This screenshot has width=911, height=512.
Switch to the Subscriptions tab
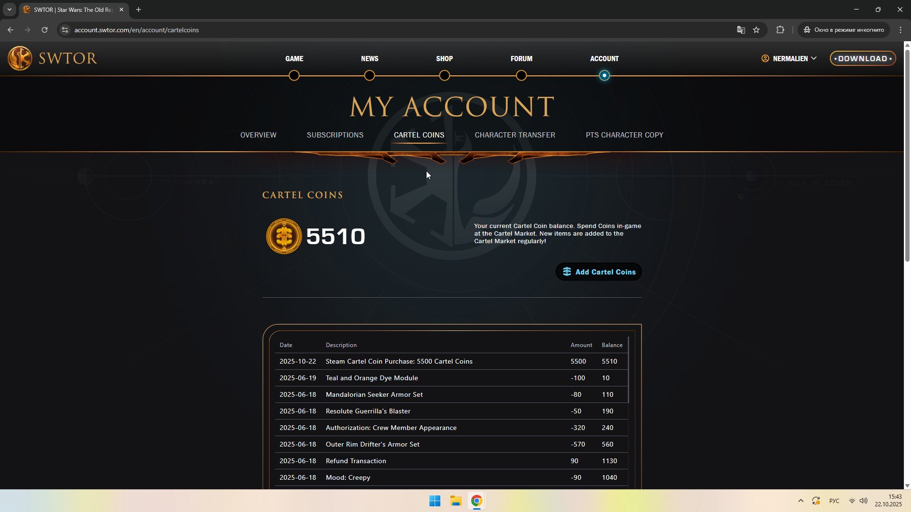click(335, 135)
